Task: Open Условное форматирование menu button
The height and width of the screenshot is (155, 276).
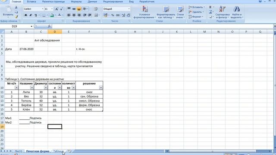Action: (144, 12)
